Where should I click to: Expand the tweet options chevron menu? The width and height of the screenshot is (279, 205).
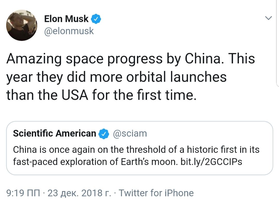point(269,18)
